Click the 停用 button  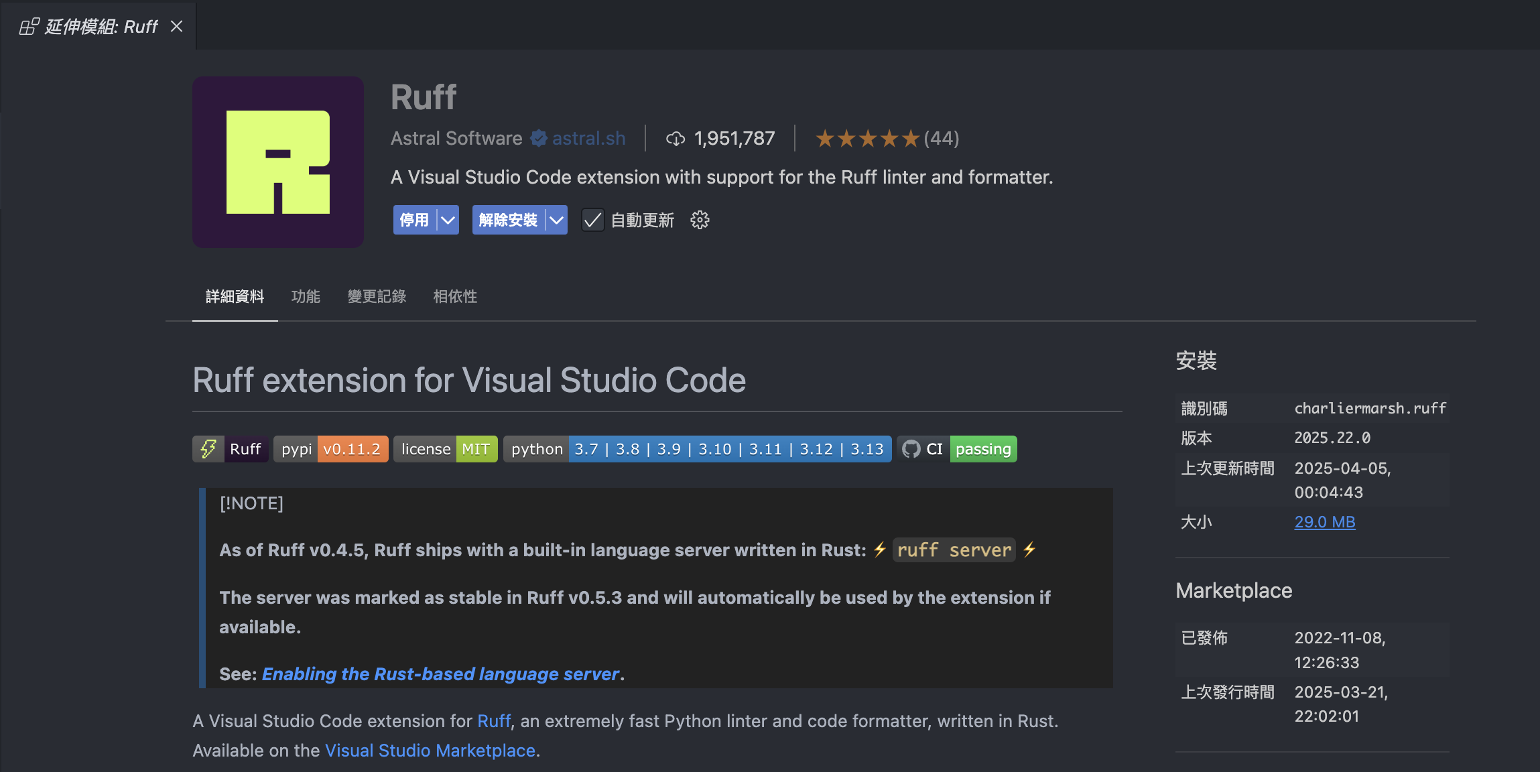pos(414,220)
